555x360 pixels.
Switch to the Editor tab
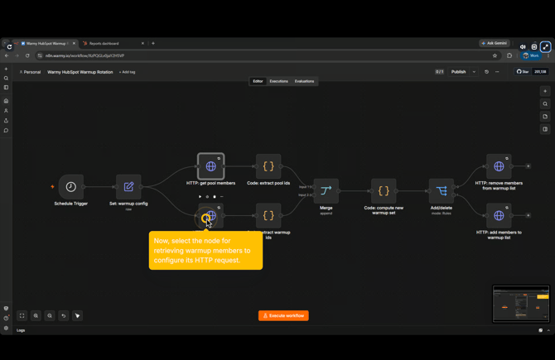(258, 81)
